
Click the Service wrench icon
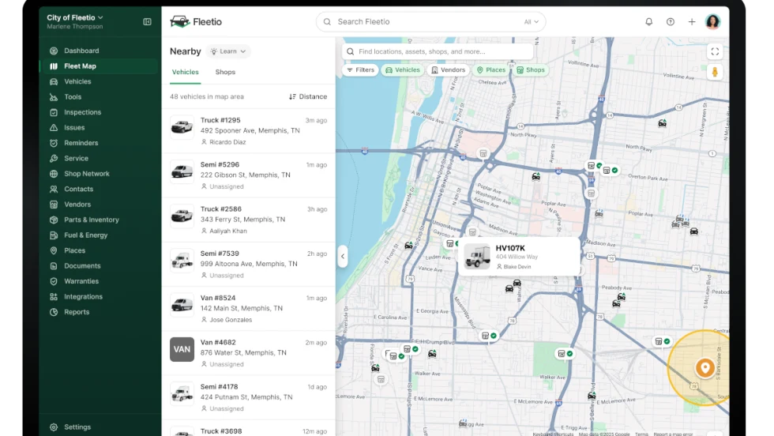pos(54,158)
